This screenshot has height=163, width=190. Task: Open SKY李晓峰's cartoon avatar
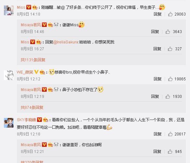[x=9, y=123]
